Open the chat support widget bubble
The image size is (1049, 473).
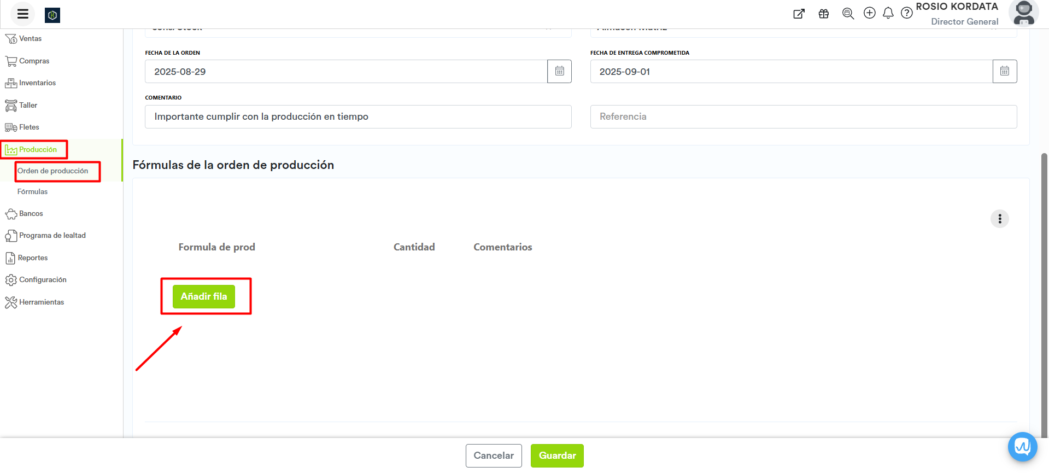coord(1022,447)
